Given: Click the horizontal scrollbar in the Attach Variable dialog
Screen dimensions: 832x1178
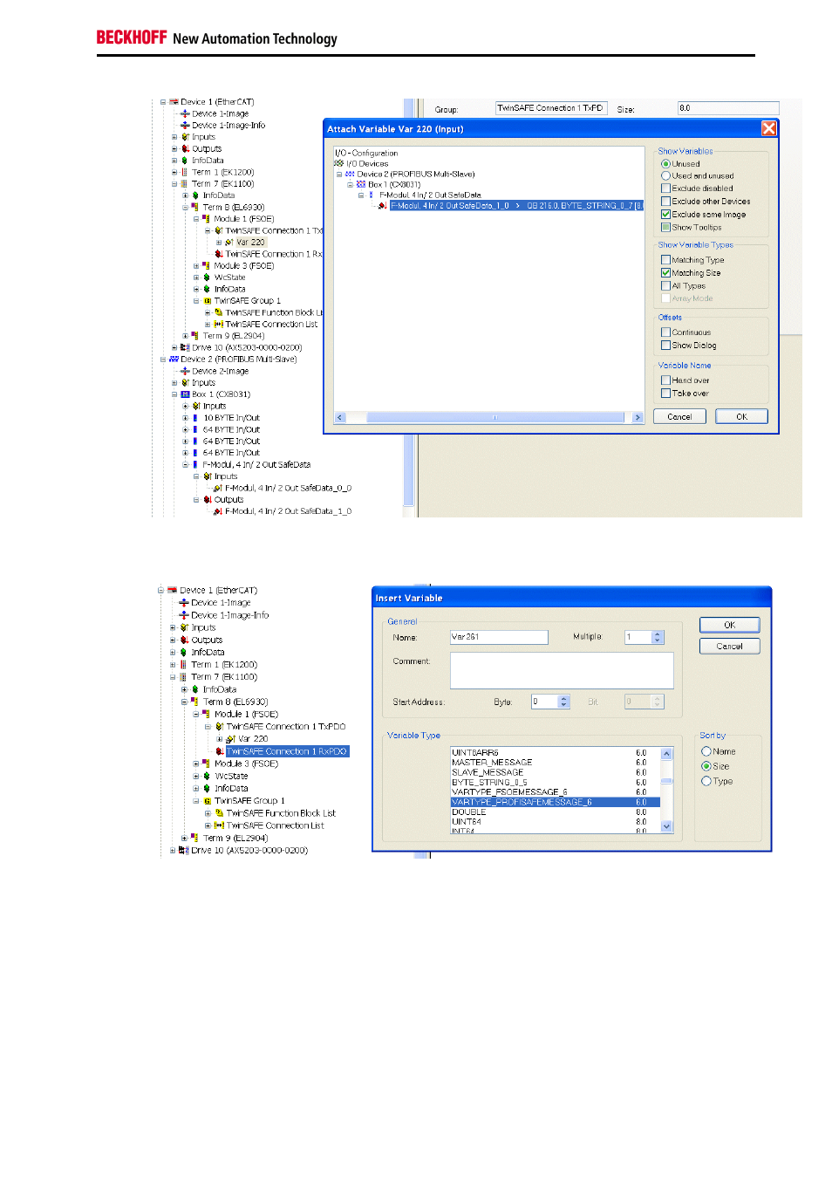Looking at the screenshot, I should click(x=488, y=418).
